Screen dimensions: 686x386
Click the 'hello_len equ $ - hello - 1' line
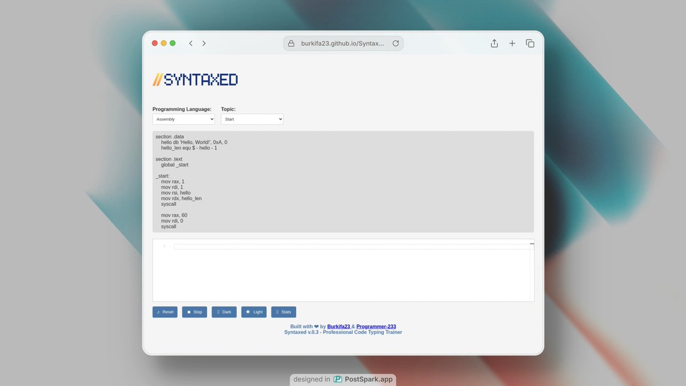pyautogui.click(x=189, y=148)
